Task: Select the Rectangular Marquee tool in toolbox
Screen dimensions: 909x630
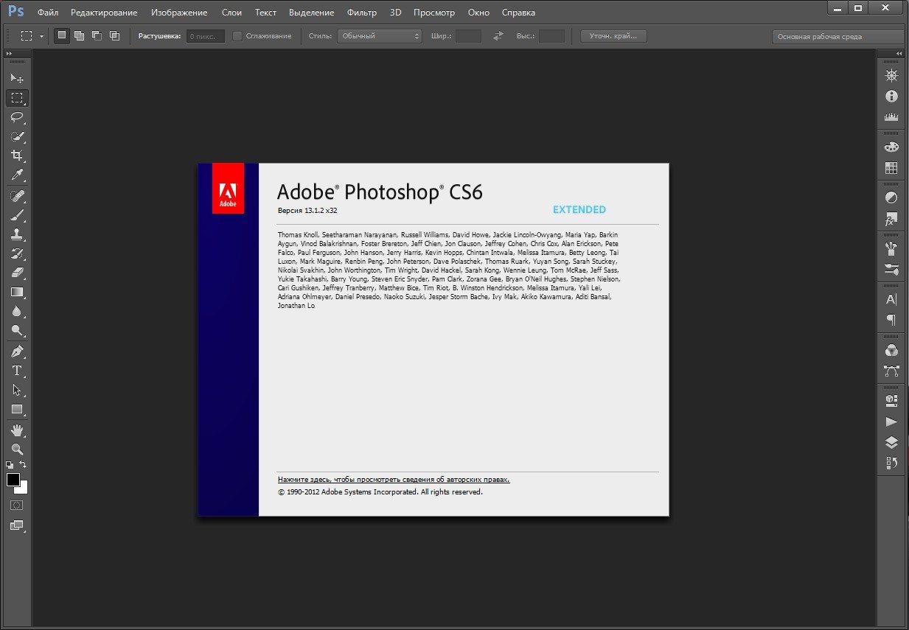Action: pyautogui.click(x=17, y=97)
